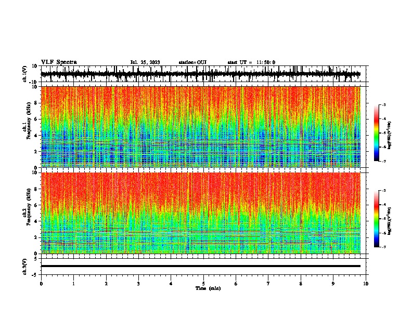Click the ch.1(V) waveform axis label
The height and width of the screenshot is (318, 412).
coord(25,74)
